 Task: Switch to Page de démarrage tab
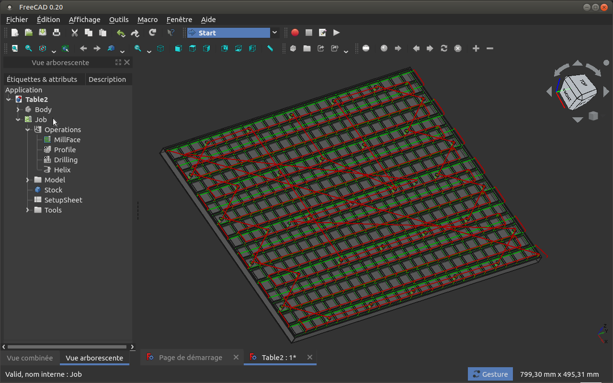[191, 358]
